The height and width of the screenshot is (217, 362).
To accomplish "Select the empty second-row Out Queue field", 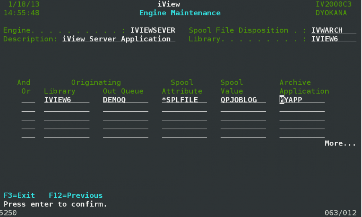I will coord(125,109).
